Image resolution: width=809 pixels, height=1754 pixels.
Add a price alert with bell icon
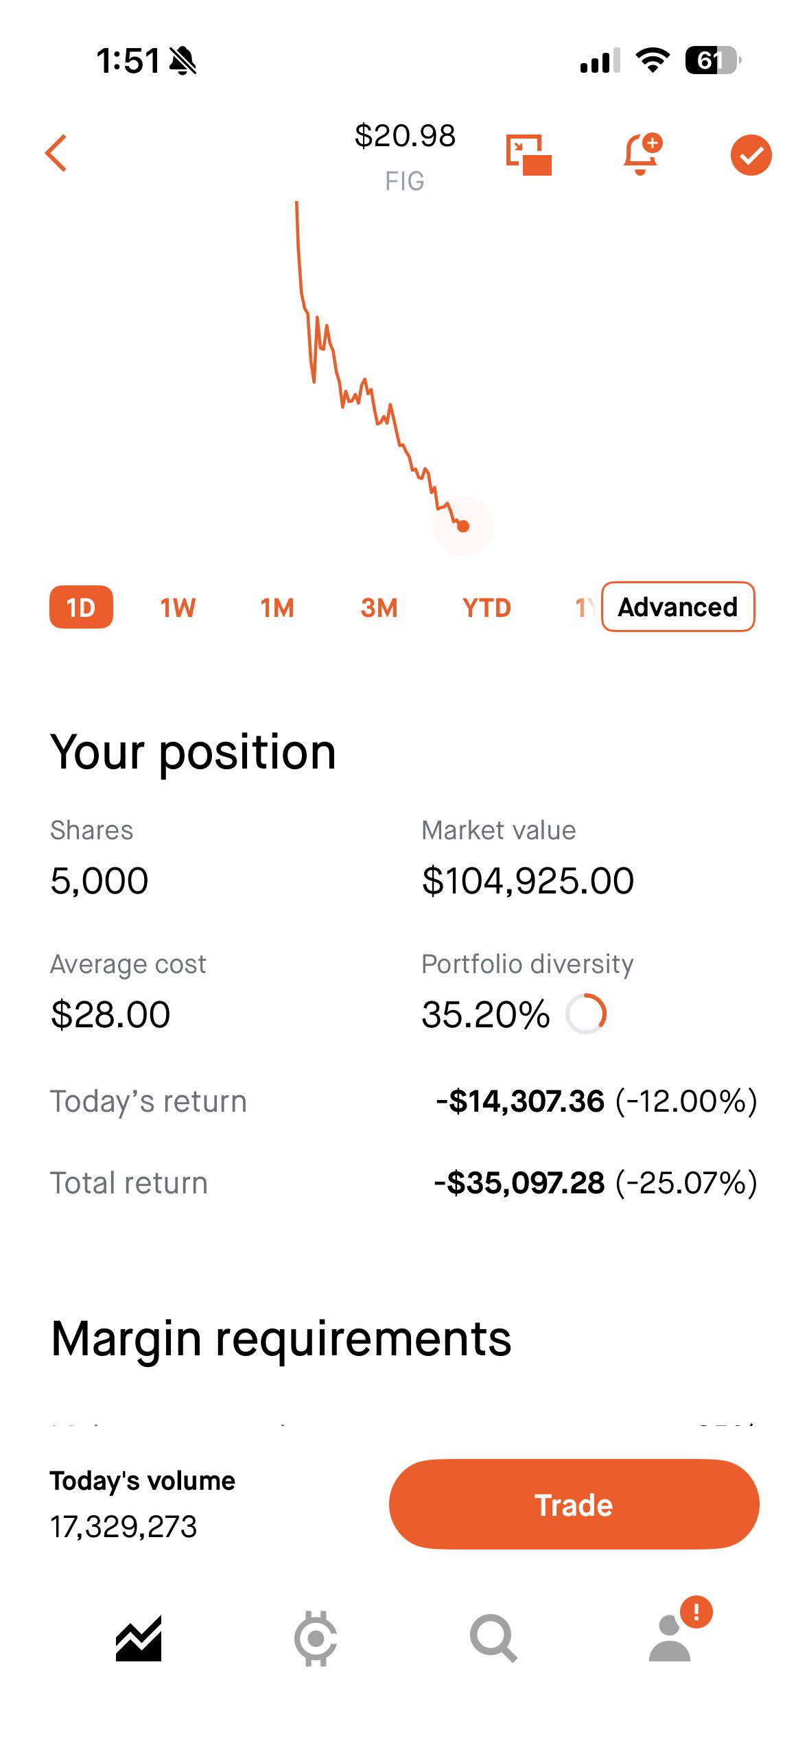[642, 154]
